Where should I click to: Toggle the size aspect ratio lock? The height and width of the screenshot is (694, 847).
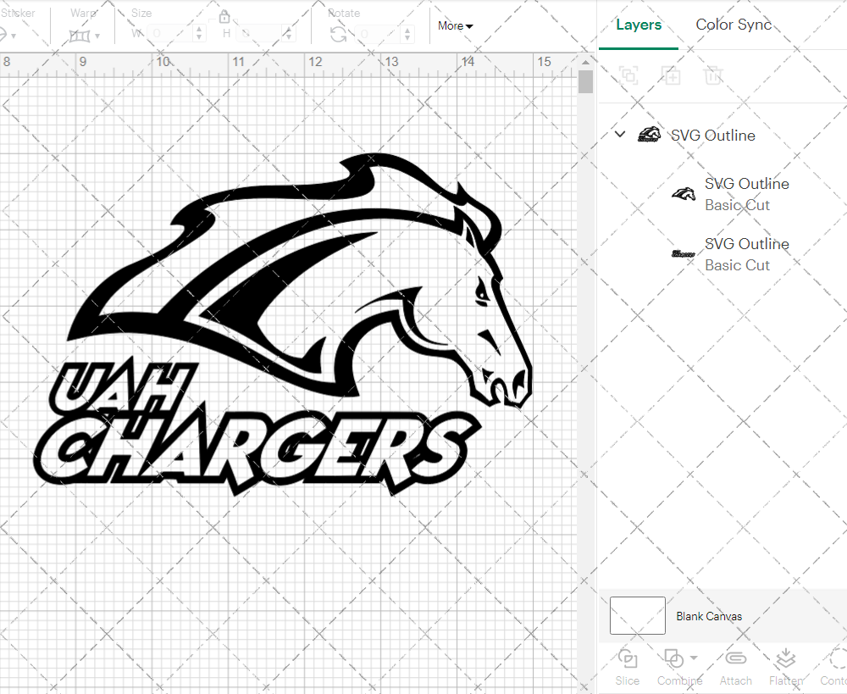[x=224, y=15]
